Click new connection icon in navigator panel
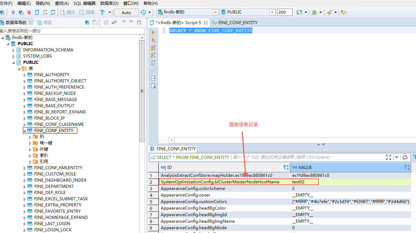This screenshot has height=233, width=416. pyautogui.click(x=87, y=22)
